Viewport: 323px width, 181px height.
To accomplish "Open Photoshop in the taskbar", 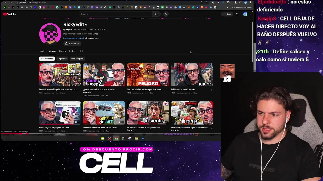I will (143, 138).
